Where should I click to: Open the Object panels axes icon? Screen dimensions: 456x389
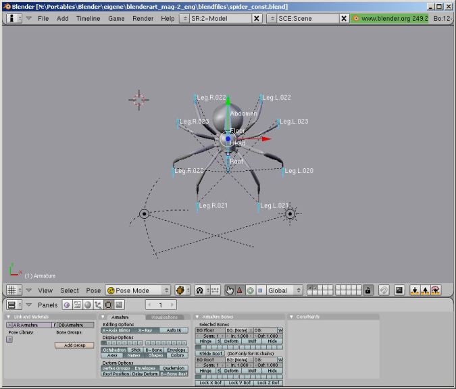pos(98,305)
